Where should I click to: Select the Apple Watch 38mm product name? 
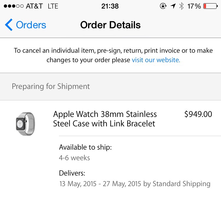pos(105,119)
